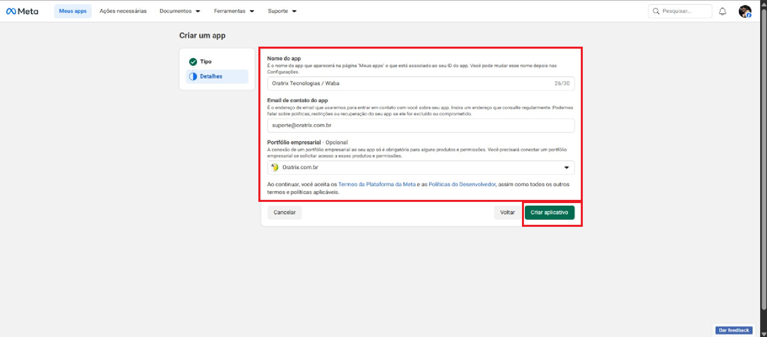767x337 pixels.
Task: Click the Voltar button
Action: click(507, 212)
